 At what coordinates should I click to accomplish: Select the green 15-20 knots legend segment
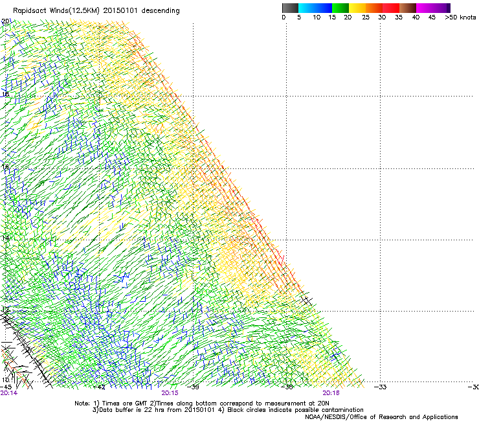[x=340, y=8]
